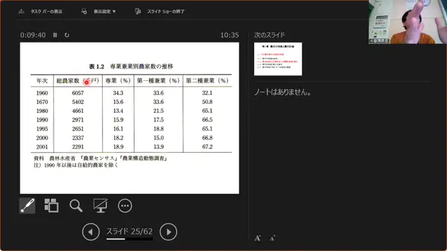Pause the presentation timer
The width and height of the screenshot is (447, 251).
55,35
